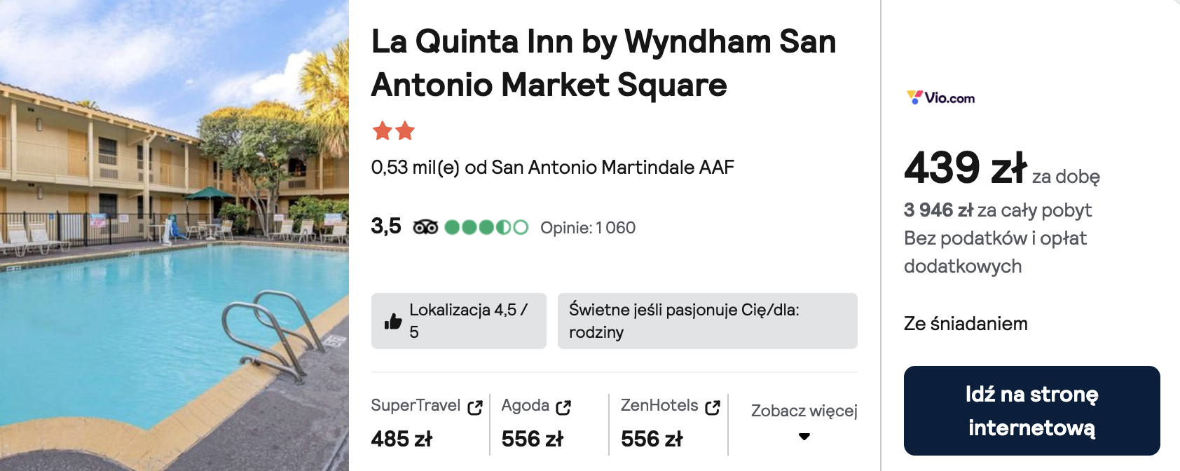Click the 439 zł za dobę price

click(1001, 169)
